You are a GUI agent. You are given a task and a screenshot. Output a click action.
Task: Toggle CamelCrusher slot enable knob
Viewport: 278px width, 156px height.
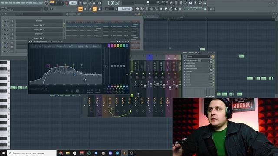[x=211, y=63]
